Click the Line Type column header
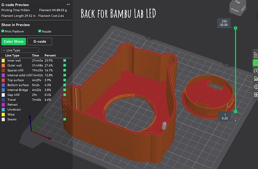Image resolution: width=258 pixels, height=169 pixels. pyautogui.click(x=12, y=55)
